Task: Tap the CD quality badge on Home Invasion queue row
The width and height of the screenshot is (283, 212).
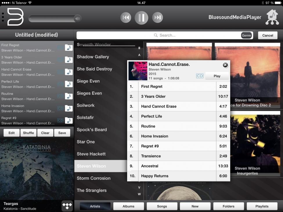Action: pyautogui.click(x=60, y=108)
